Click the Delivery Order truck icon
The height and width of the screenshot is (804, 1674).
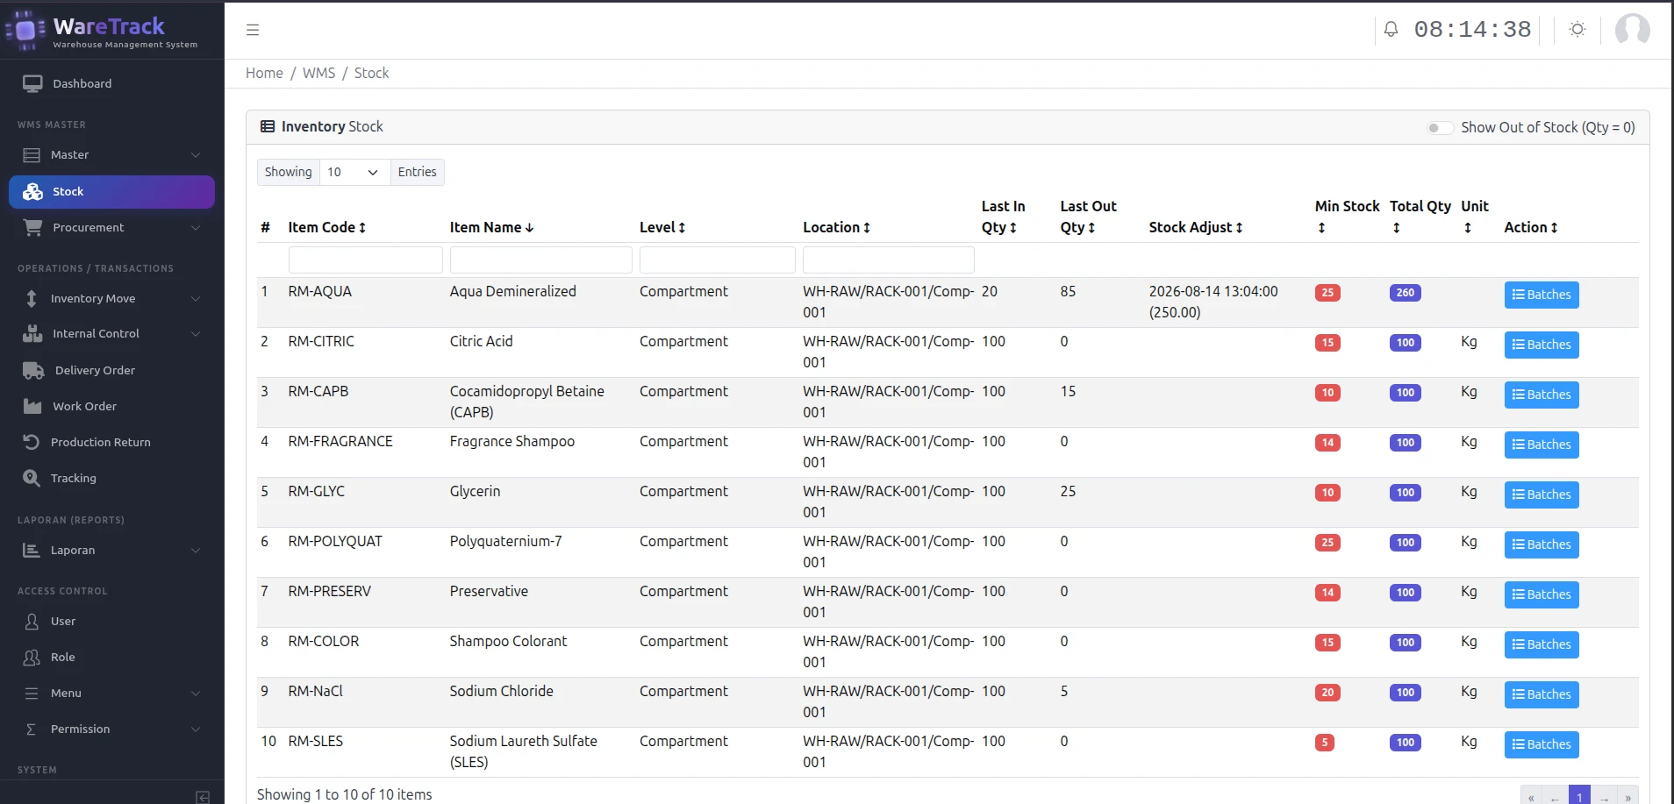[x=33, y=370]
